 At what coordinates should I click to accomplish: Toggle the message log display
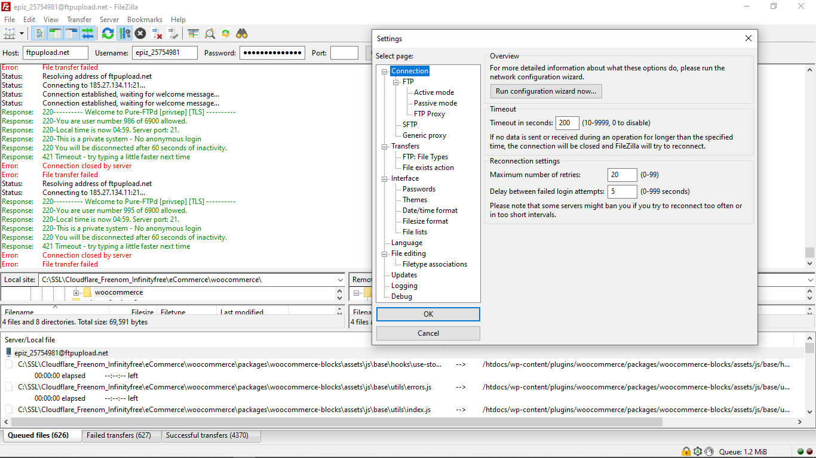point(39,33)
